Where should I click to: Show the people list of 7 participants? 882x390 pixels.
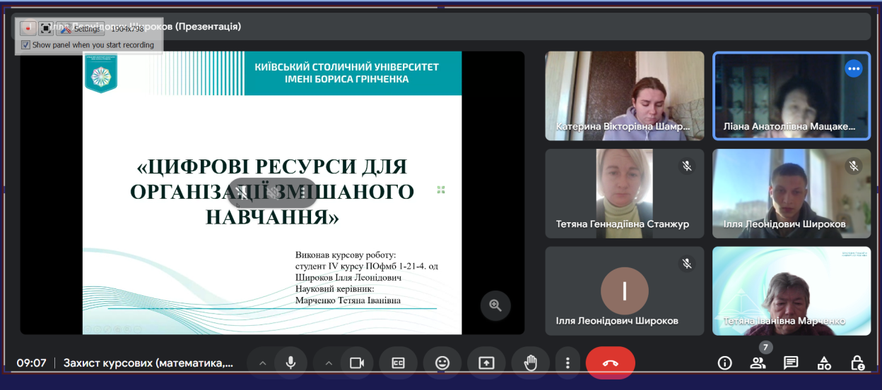tap(758, 363)
